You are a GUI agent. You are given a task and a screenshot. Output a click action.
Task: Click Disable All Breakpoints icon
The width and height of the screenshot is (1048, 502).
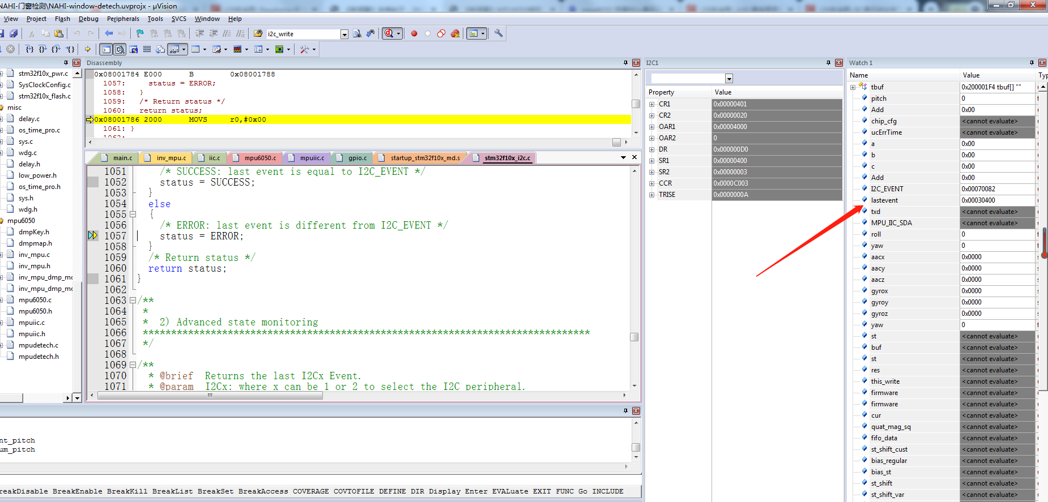441,33
